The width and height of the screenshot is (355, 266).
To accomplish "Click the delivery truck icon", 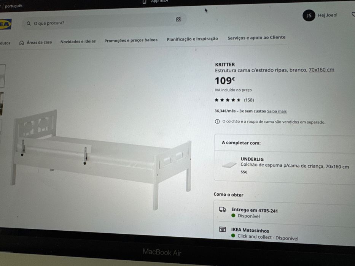I will tap(223, 209).
